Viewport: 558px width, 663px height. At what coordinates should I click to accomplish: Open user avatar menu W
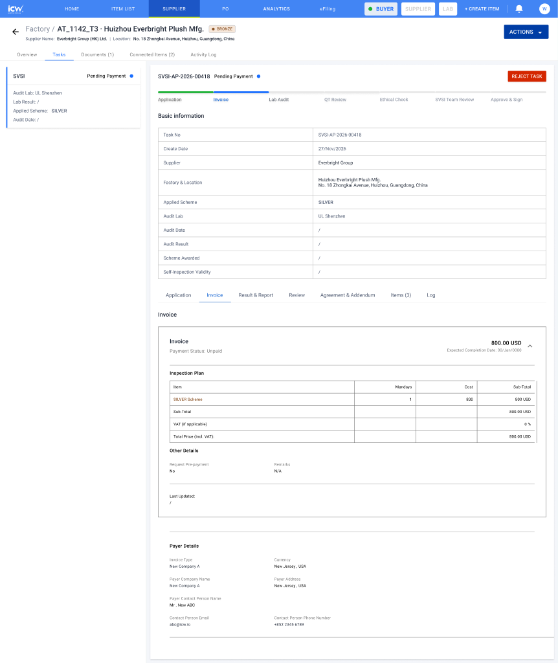point(544,8)
